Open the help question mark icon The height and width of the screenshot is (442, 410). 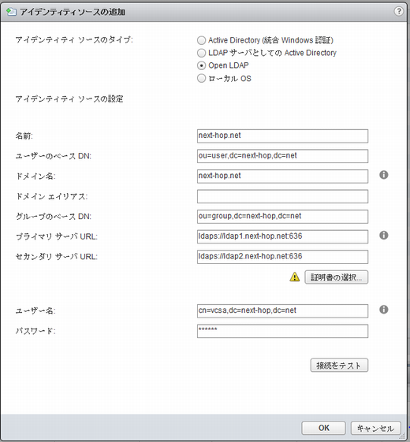(398, 11)
